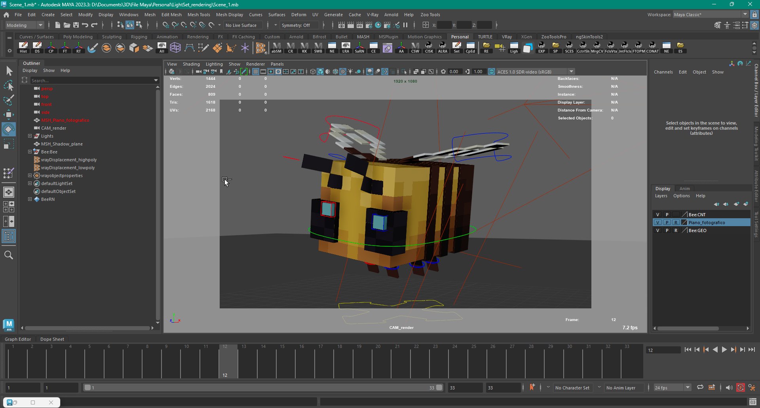This screenshot has height=408, width=760.
Task: Click the playback range slider bar
Action: [x=263, y=388]
